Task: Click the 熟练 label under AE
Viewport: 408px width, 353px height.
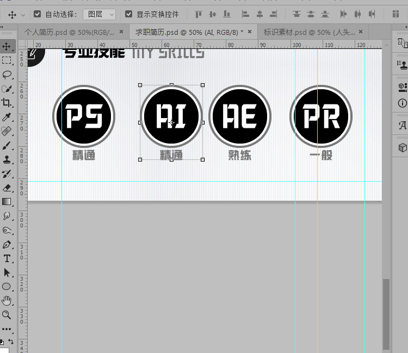Action: coord(240,155)
